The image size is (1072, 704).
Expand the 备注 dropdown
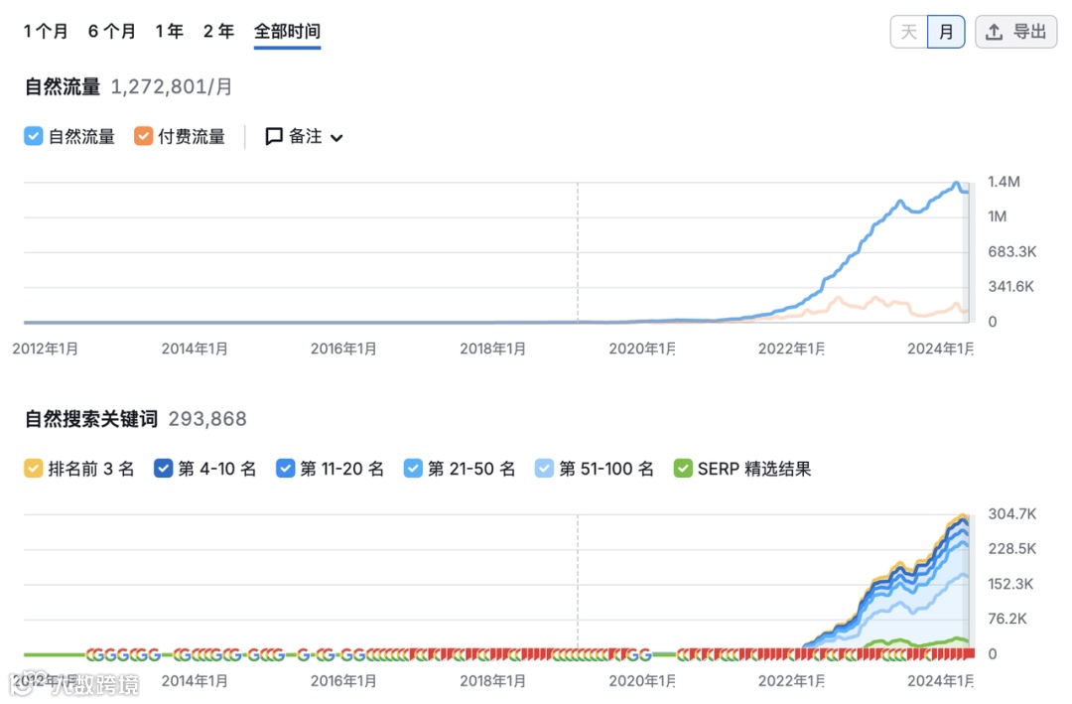(x=336, y=136)
